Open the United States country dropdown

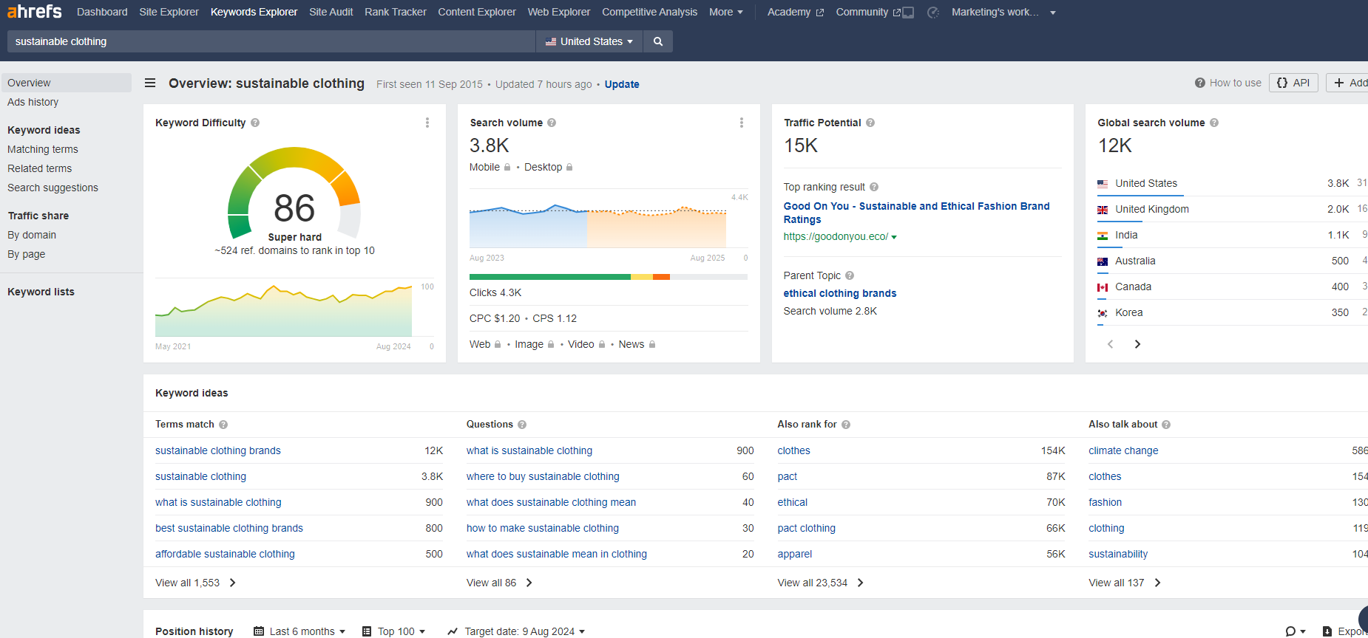[x=589, y=41]
